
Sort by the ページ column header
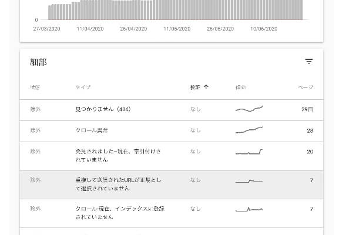coord(306,88)
